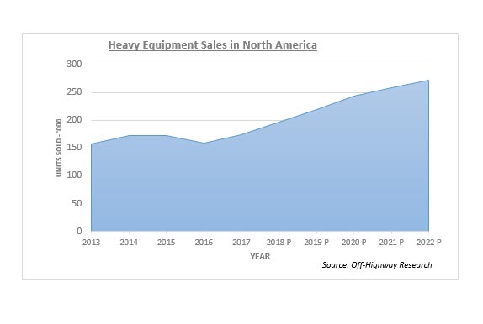Click the 2016 year label
The width and height of the screenshot is (483, 324).
204,243
